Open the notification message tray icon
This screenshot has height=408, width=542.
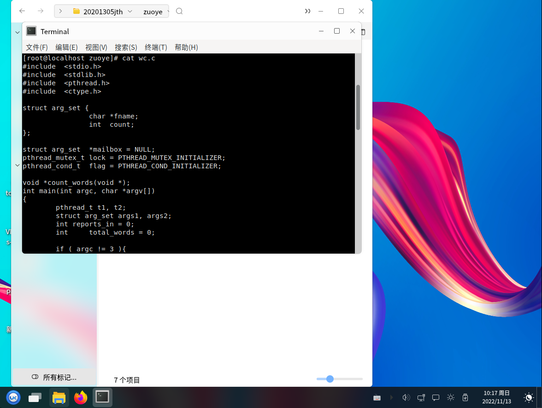(x=436, y=397)
